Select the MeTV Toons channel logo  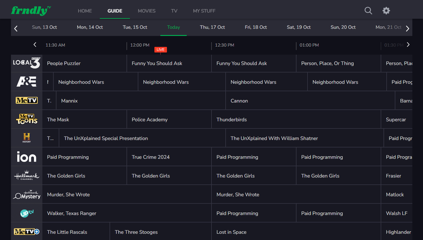[x=27, y=119]
